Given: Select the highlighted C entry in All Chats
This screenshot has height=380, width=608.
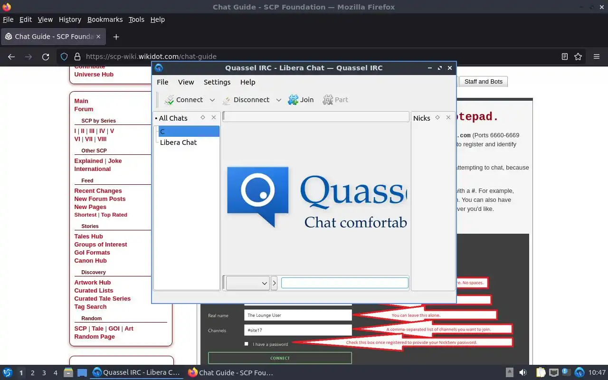Looking at the screenshot, I should (x=189, y=132).
